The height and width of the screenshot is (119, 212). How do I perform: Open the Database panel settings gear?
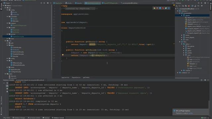(205, 3)
